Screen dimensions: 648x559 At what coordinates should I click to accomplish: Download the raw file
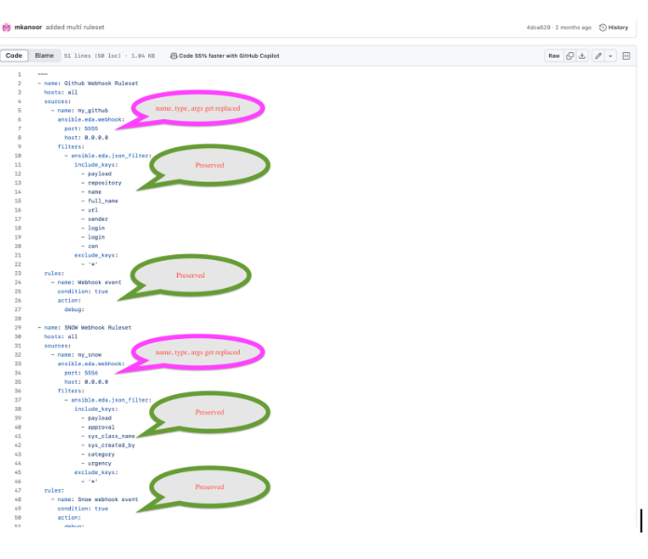click(583, 56)
